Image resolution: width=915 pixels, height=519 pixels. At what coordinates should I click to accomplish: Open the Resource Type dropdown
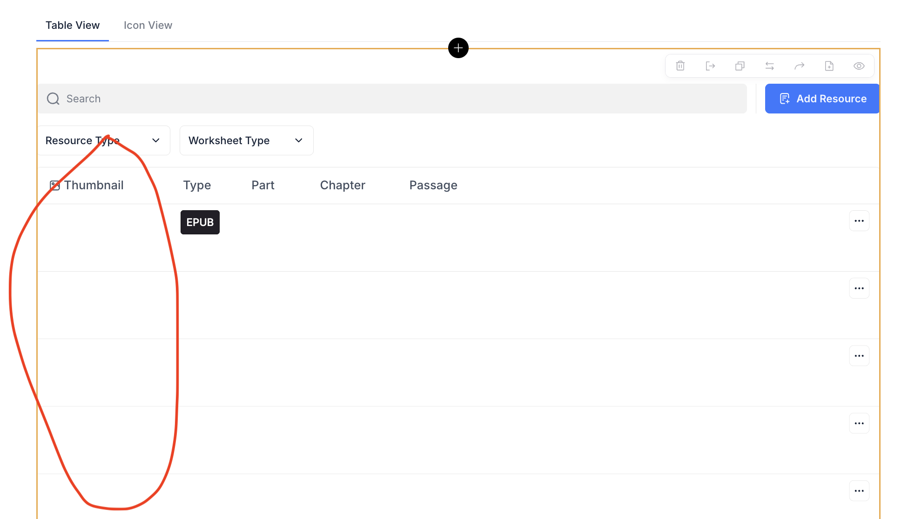click(103, 140)
